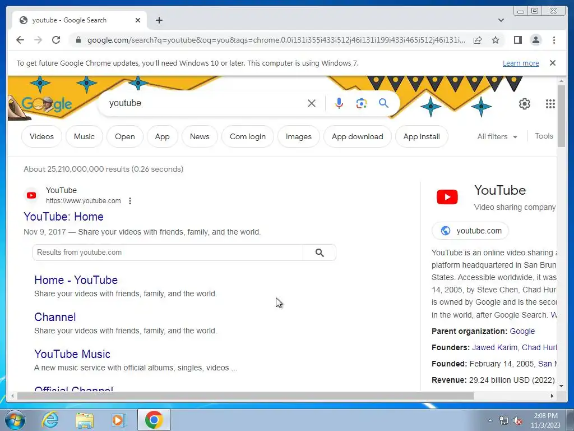Viewport: 574px width, 431px height.
Task: Open the Google apps grid
Action: point(550,104)
